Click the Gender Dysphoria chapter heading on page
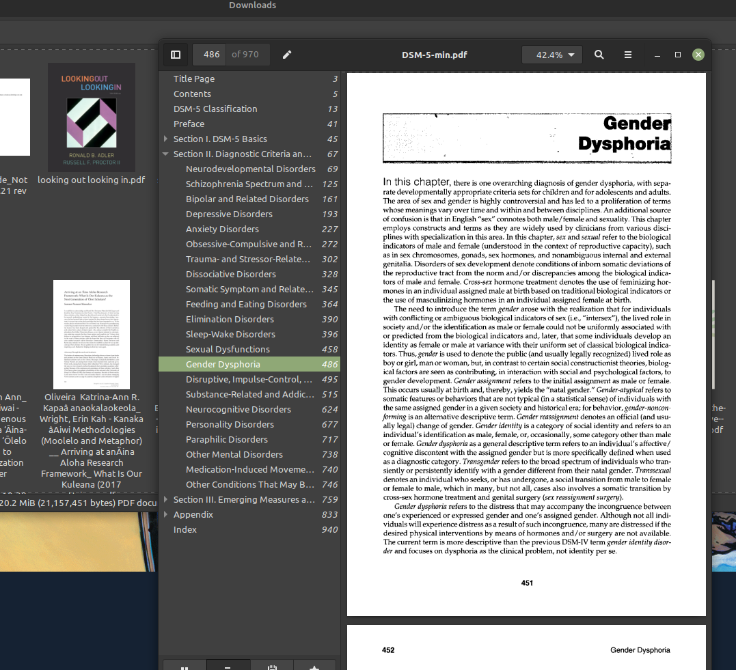 pos(625,133)
